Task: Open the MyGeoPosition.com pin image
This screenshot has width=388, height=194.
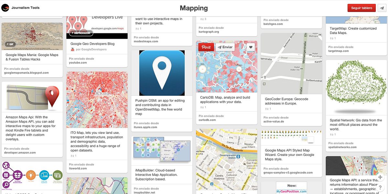Action: click(x=291, y=188)
